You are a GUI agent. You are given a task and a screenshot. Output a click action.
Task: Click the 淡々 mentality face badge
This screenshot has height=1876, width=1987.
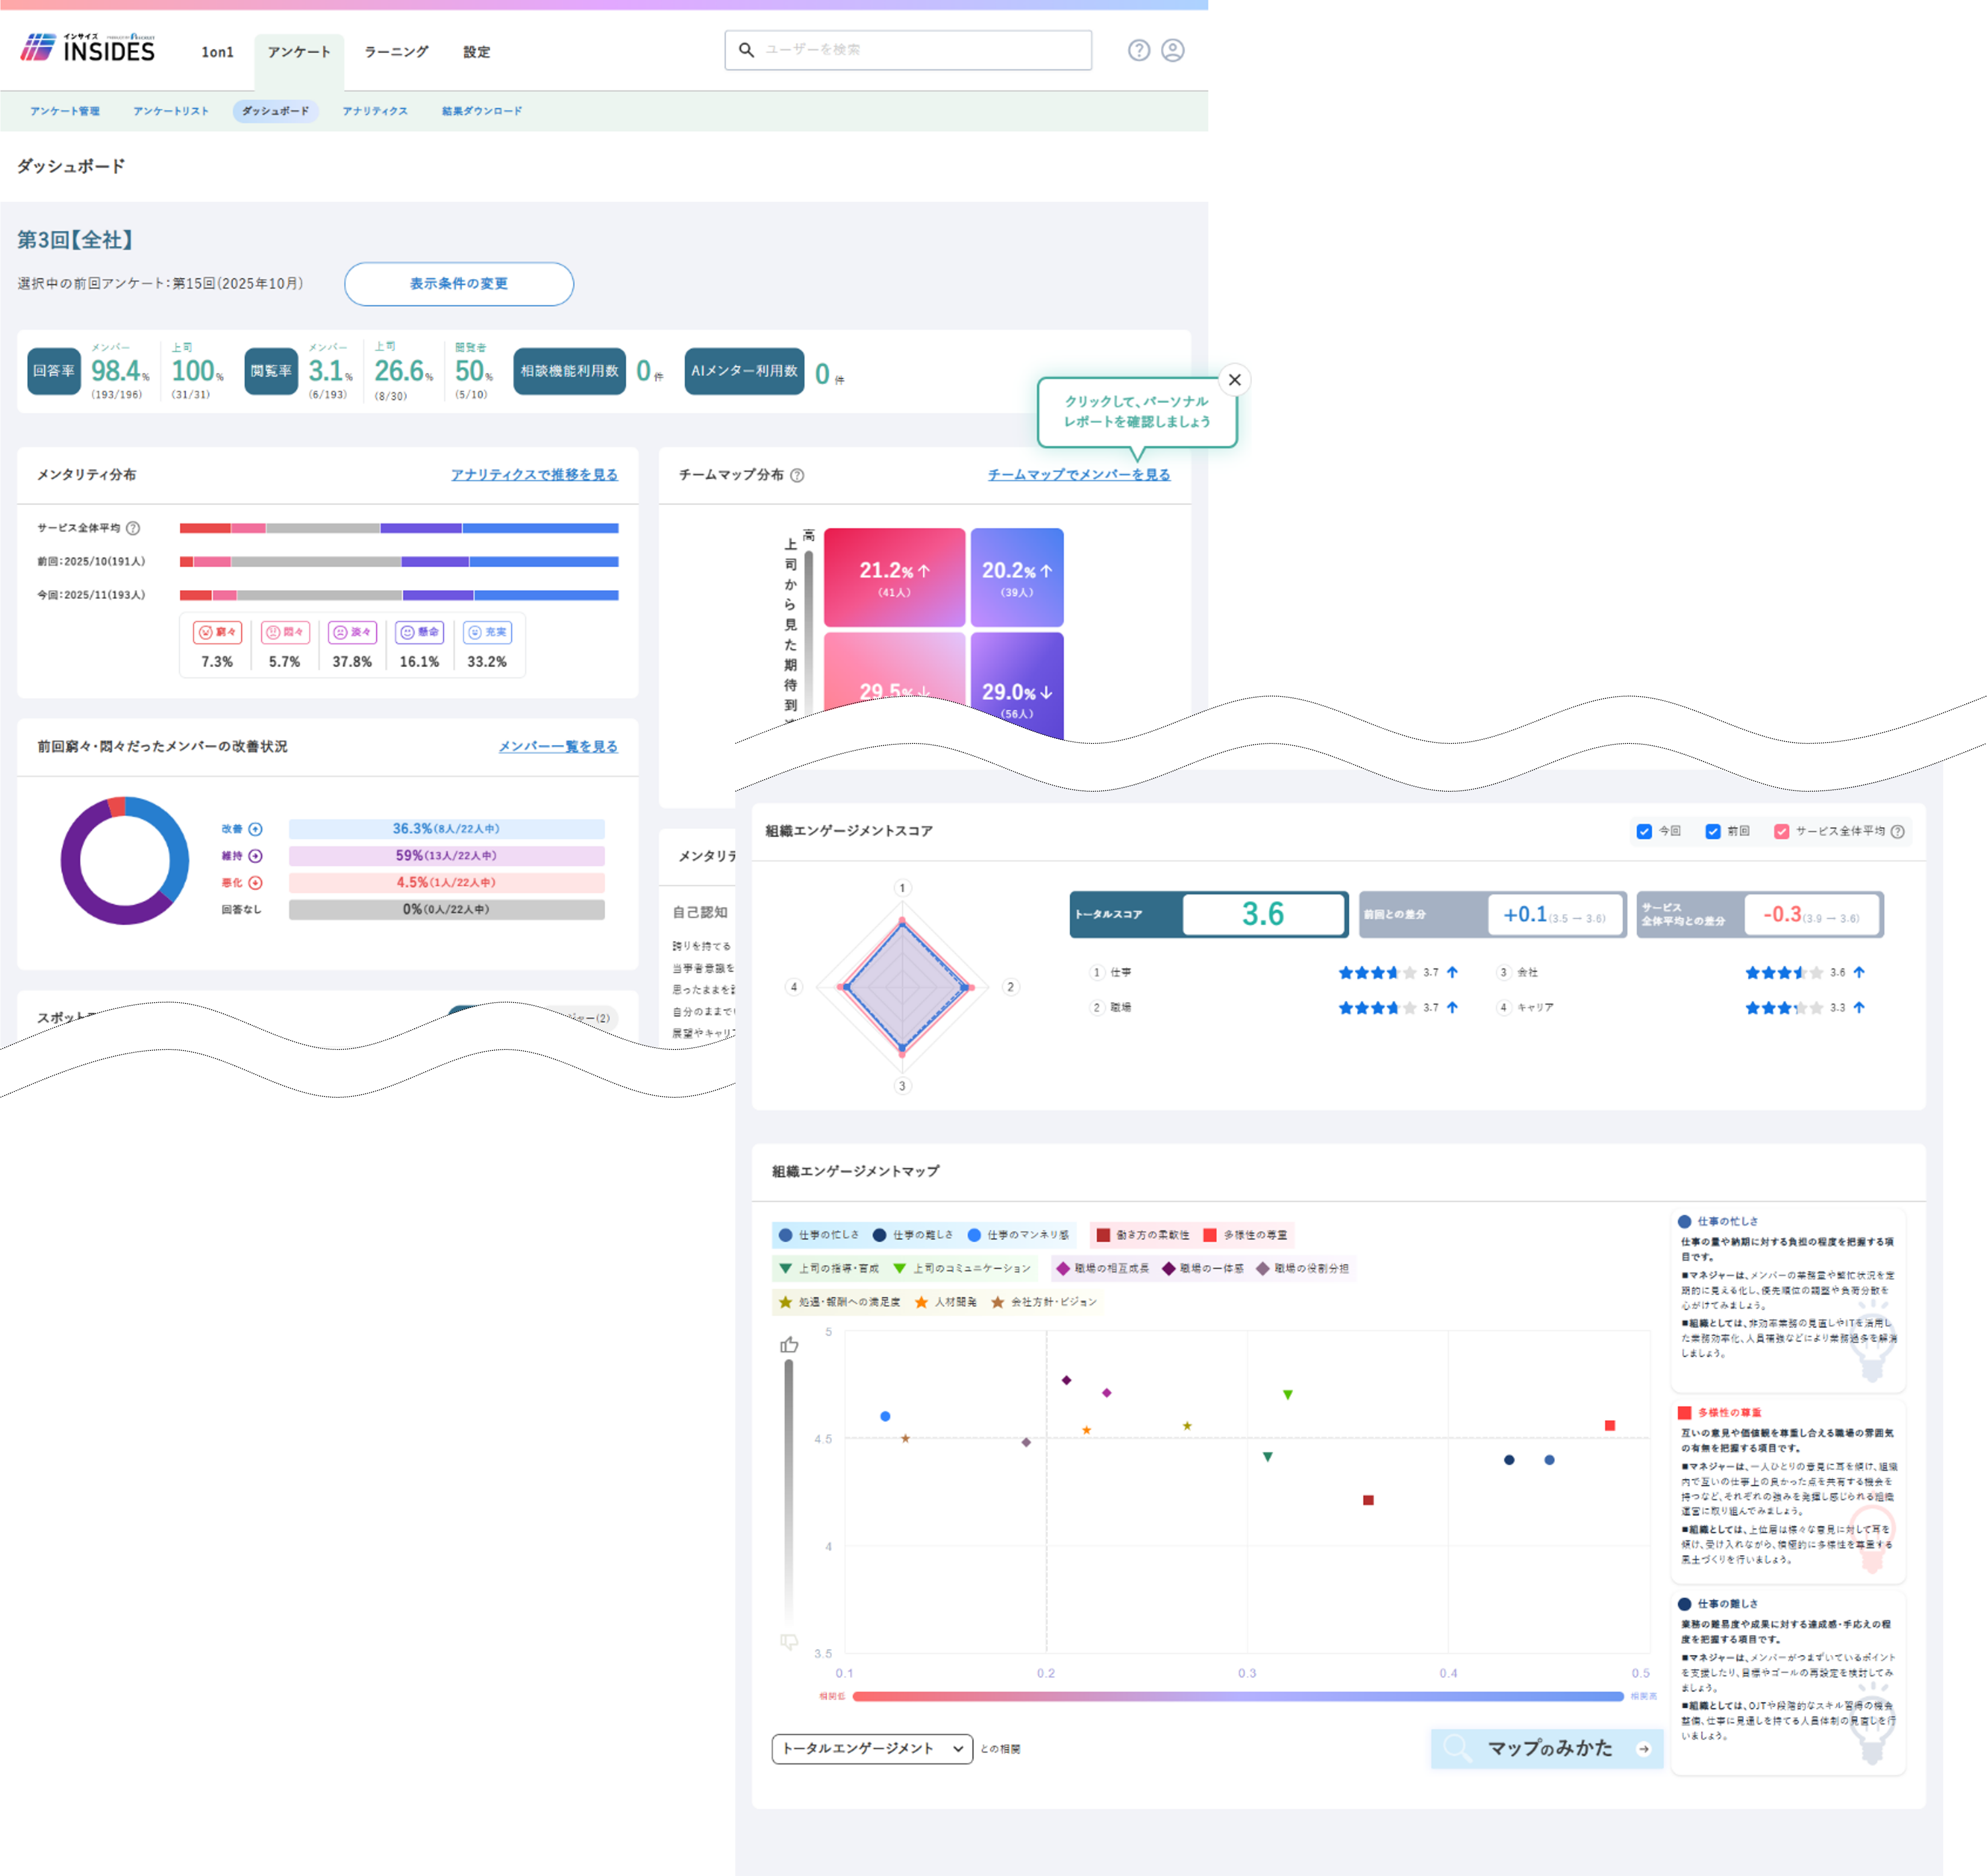(x=352, y=633)
